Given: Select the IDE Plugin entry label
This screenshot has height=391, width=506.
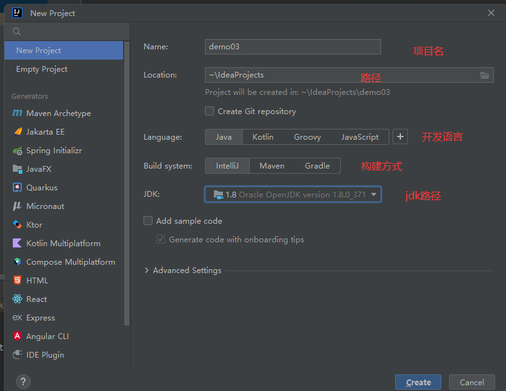Looking at the screenshot, I should click(x=45, y=355).
